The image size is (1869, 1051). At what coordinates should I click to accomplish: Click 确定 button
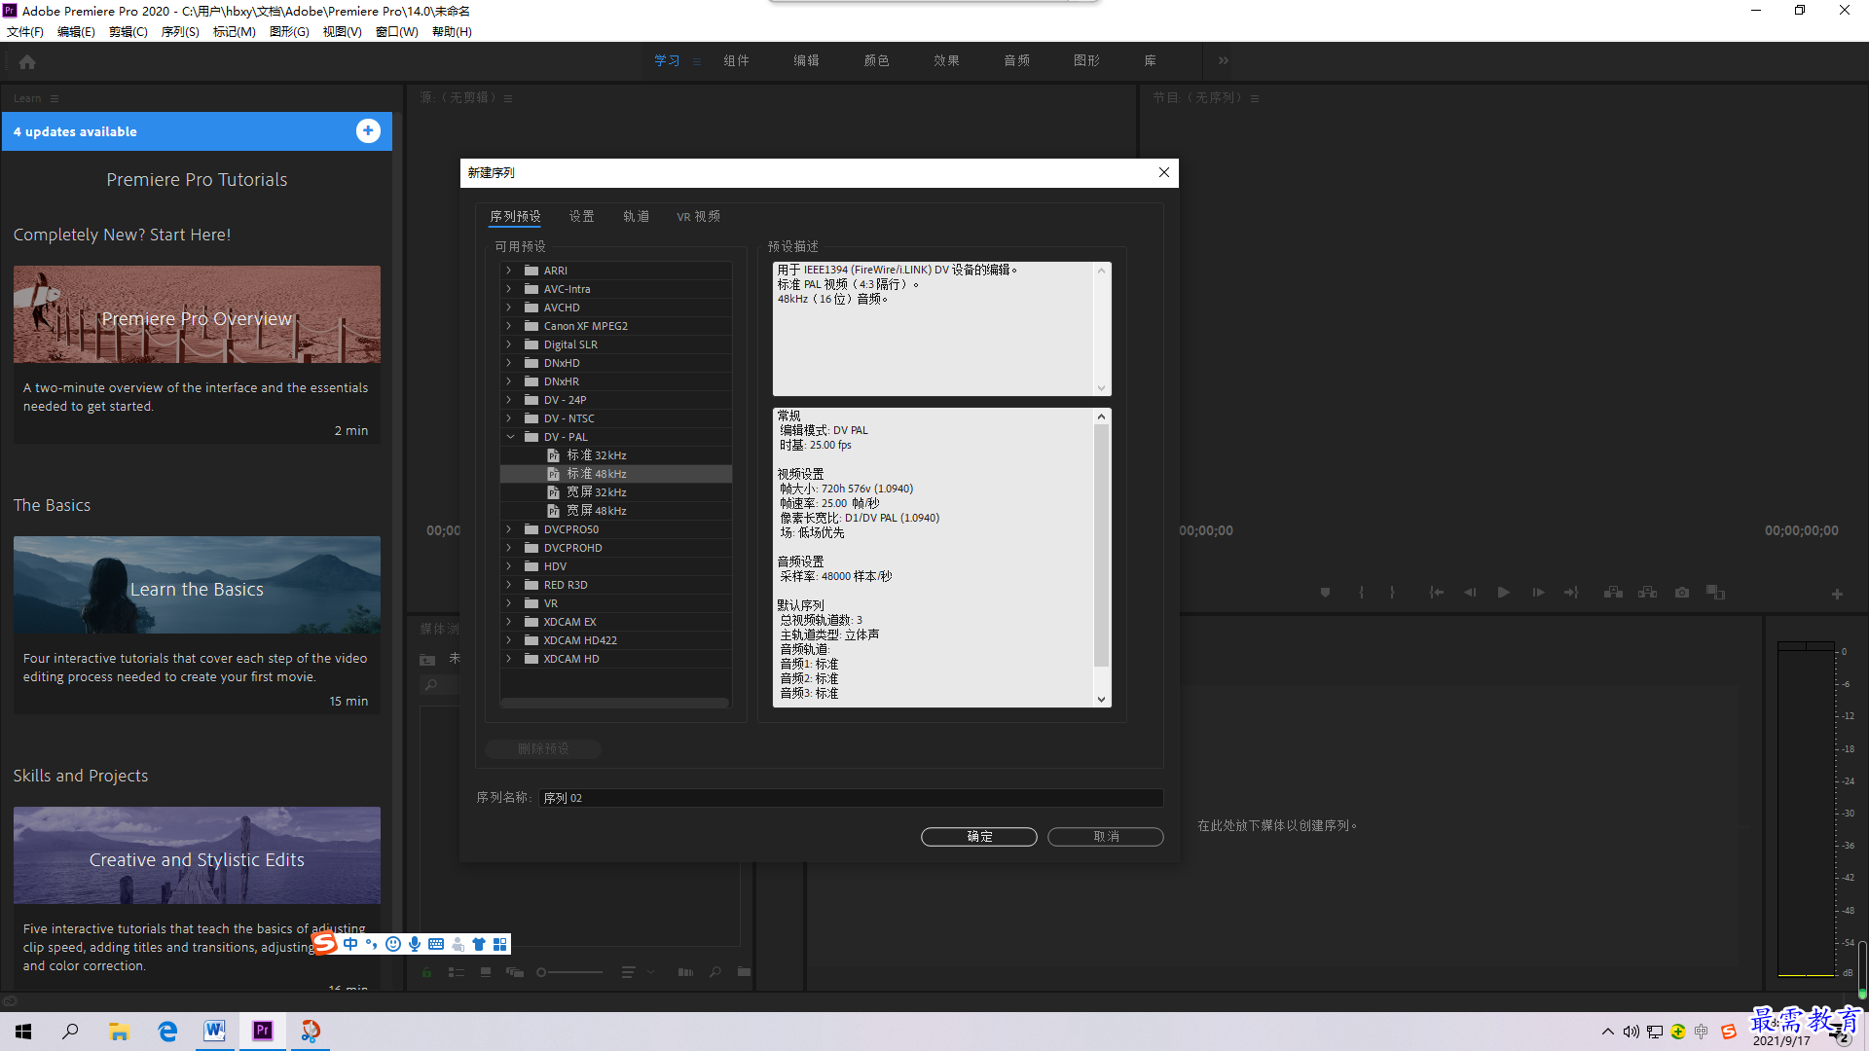(978, 837)
